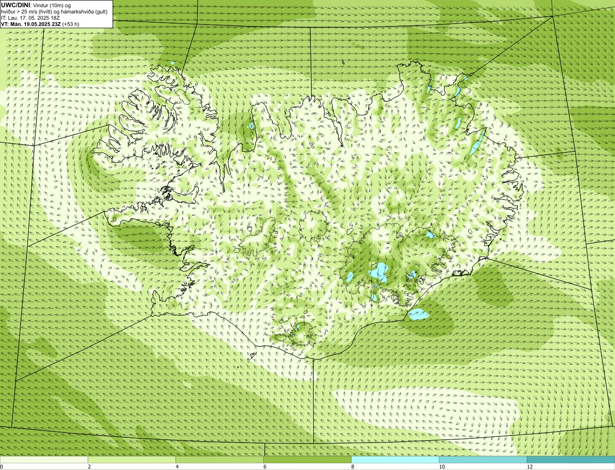
Task: Click the legend scale label '2'
Action: coord(89,467)
